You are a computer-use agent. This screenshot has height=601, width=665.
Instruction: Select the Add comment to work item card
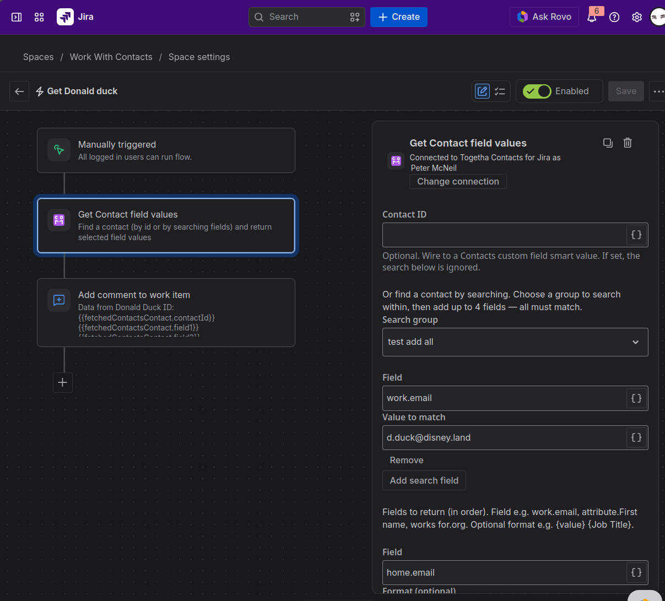click(x=166, y=313)
